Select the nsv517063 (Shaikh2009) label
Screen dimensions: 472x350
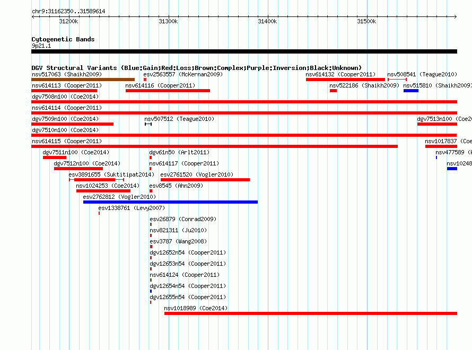67,74
